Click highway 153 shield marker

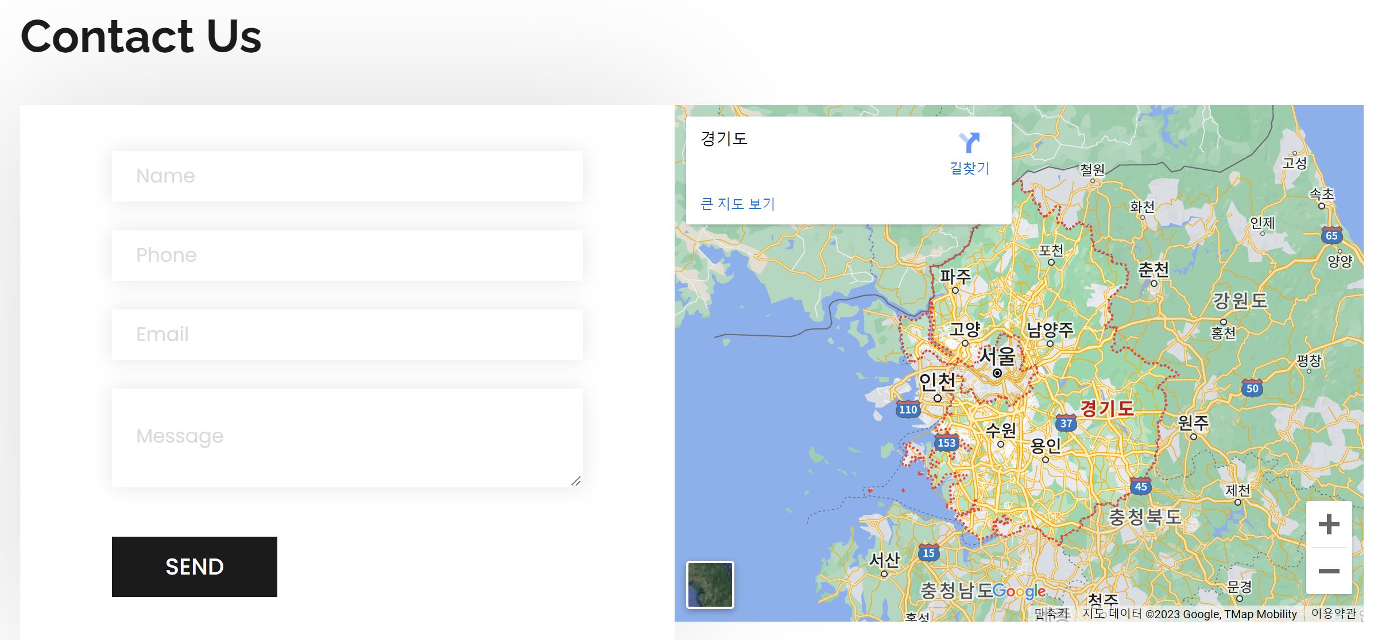pos(946,443)
